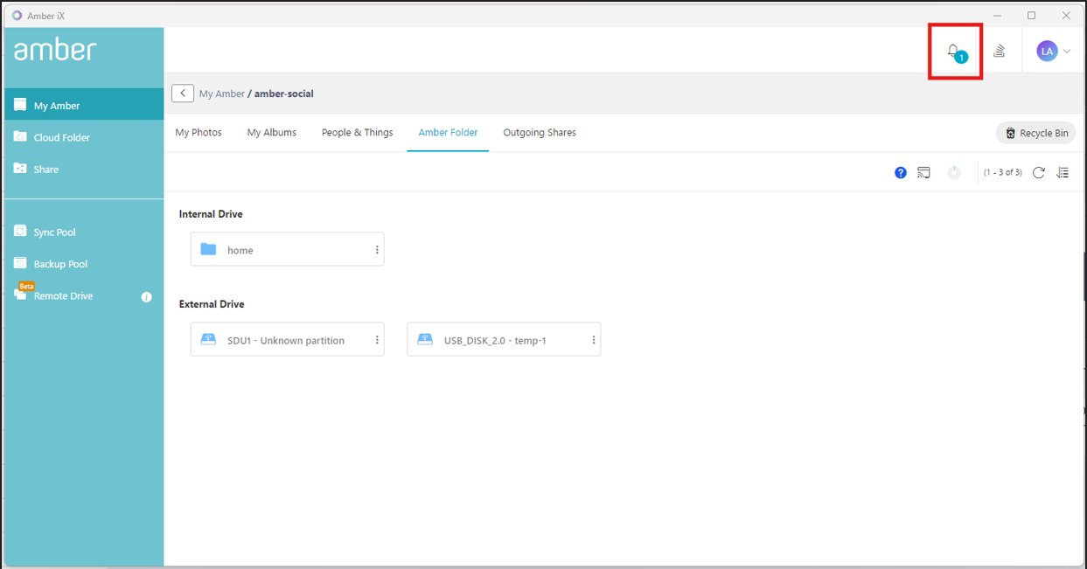Viewport: 1087px width, 569px height.
Task: Click the greyed-out circular icon beside cast
Action: tap(954, 173)
